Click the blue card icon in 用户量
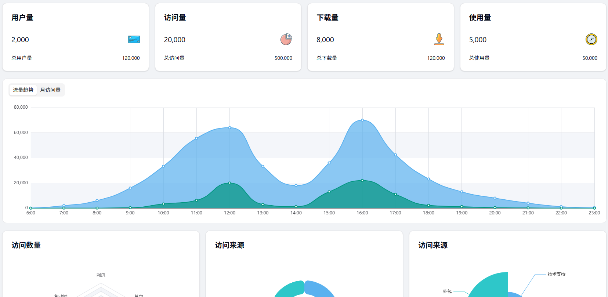 pyautogui.click(x=134, y=39)
